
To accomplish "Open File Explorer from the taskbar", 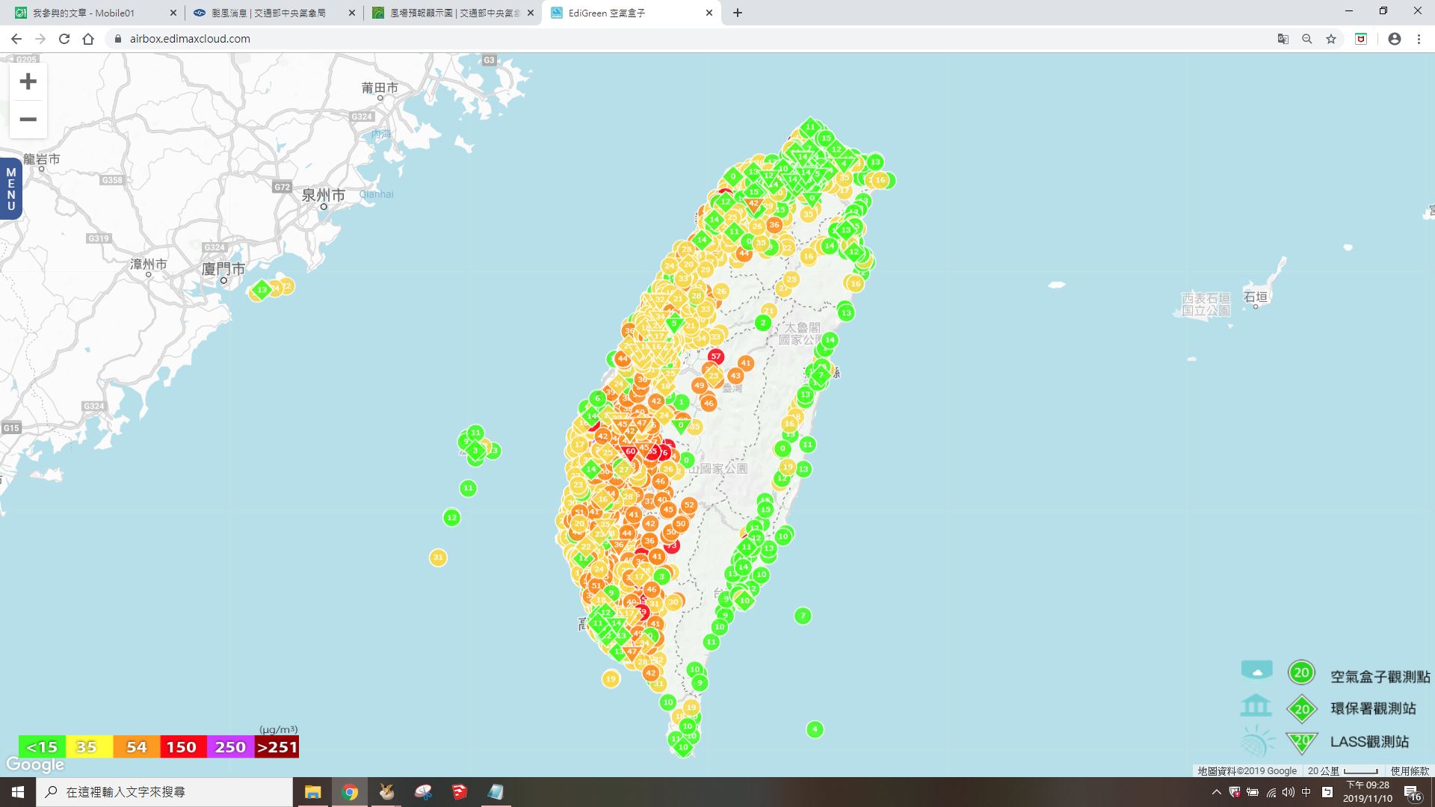I will coord(312,792).
